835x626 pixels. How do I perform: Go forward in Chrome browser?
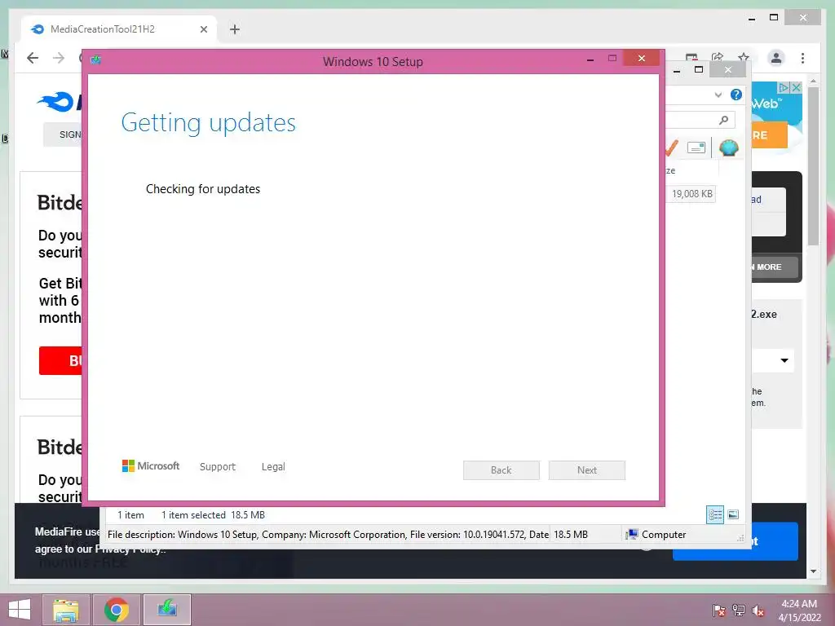59,58
